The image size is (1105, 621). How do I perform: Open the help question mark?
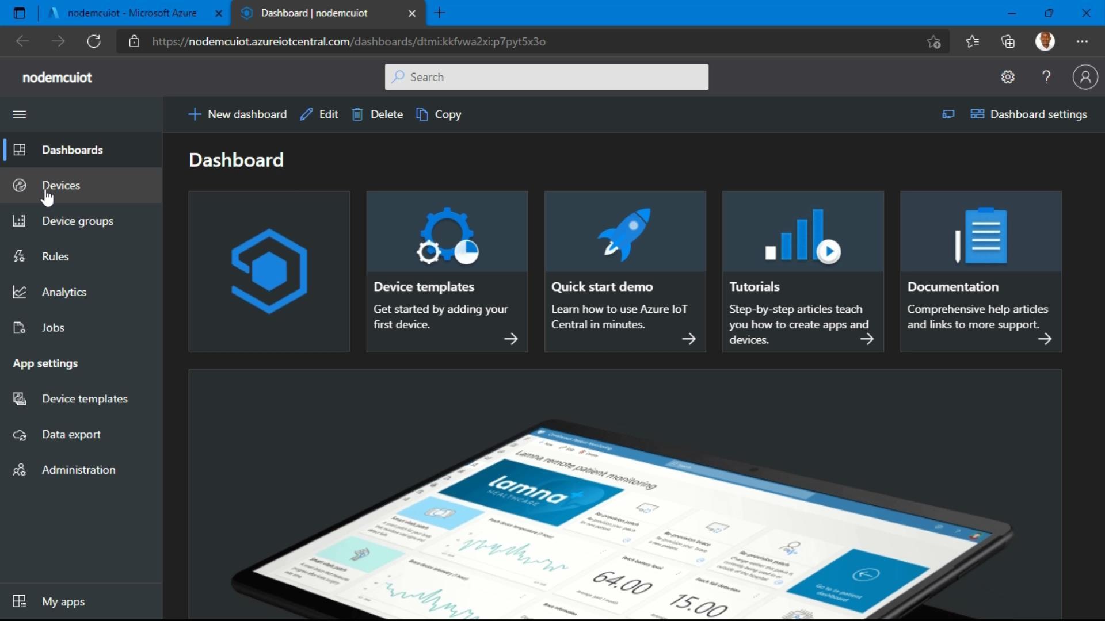pos(1046,77)
